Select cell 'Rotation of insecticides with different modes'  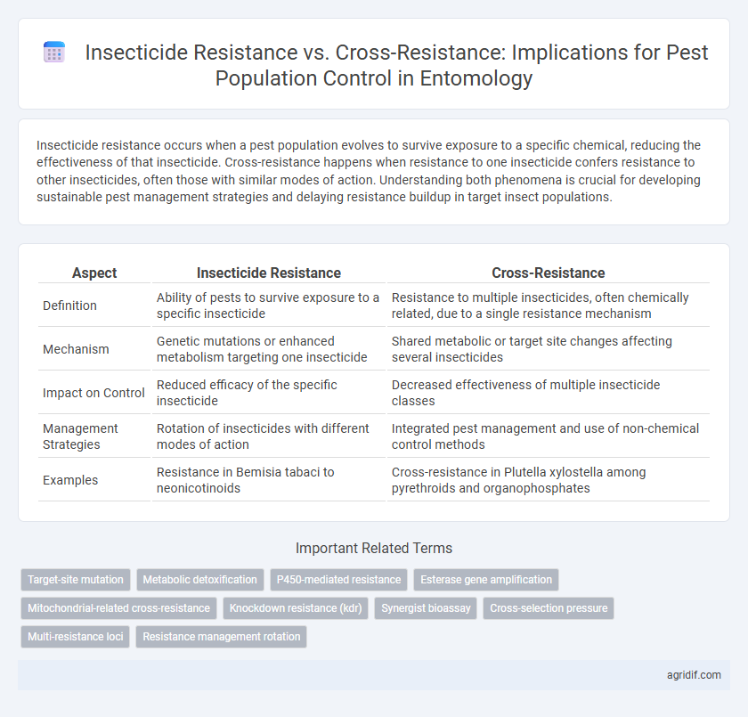(269, 436)
